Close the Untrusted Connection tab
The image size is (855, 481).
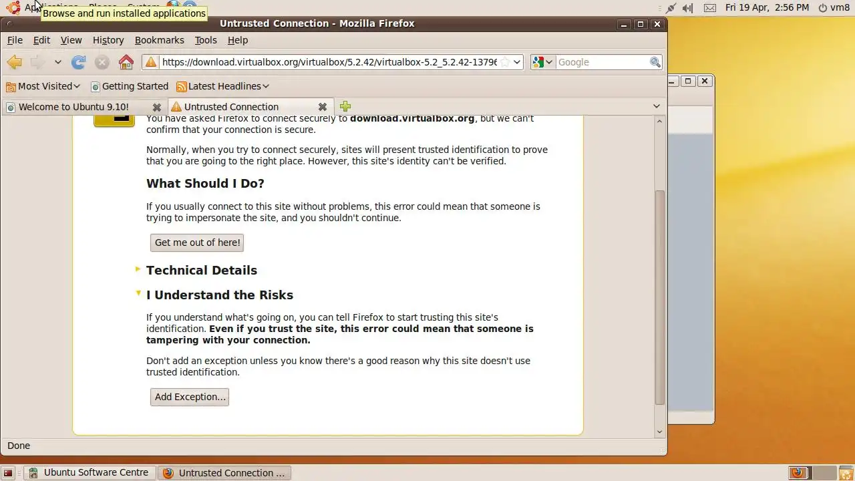[322, 107]
